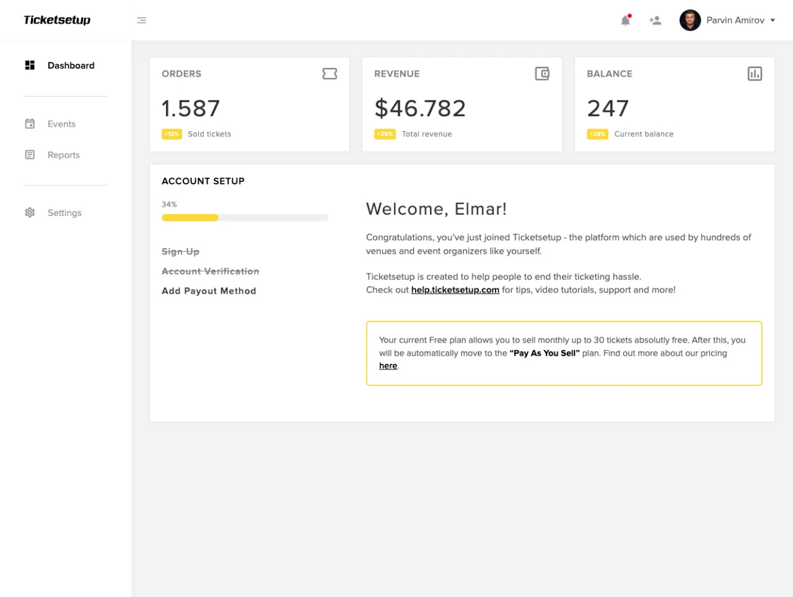Image resolution: width=793 pixels, height=597 pixels.
Task: Click the 34% account setup progress bar
Action: pyautogui.click(x=245, y=217)
